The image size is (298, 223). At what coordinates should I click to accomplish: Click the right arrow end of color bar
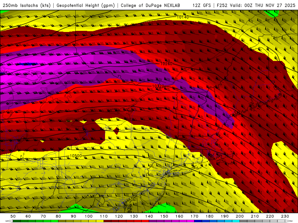(289, 221)
